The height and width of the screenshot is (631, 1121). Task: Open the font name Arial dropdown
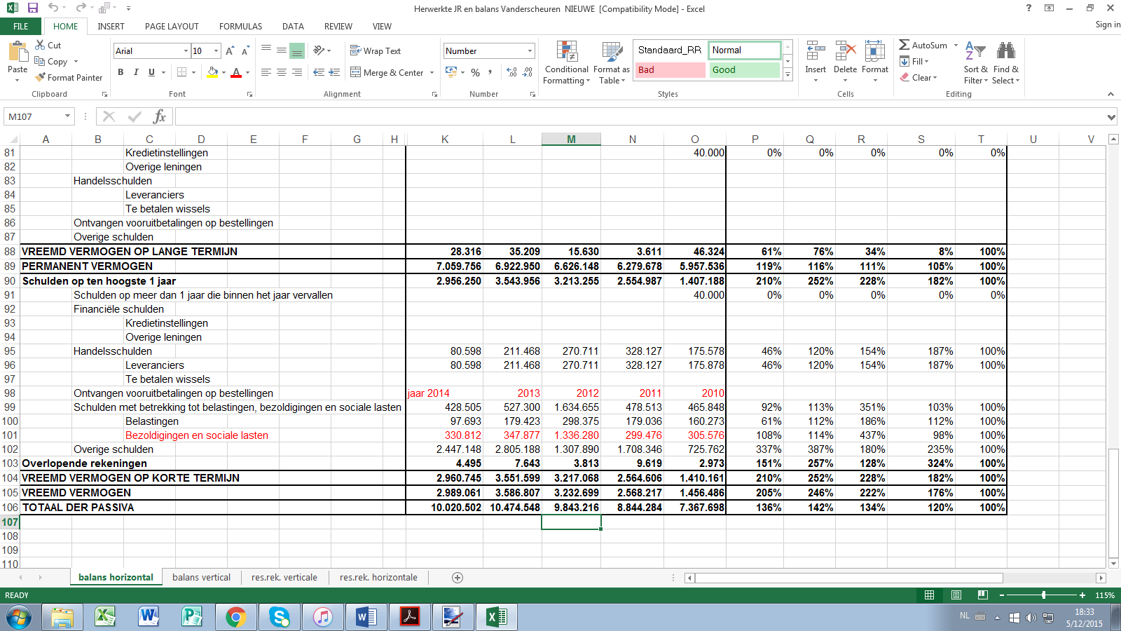[x=186, y=50]
